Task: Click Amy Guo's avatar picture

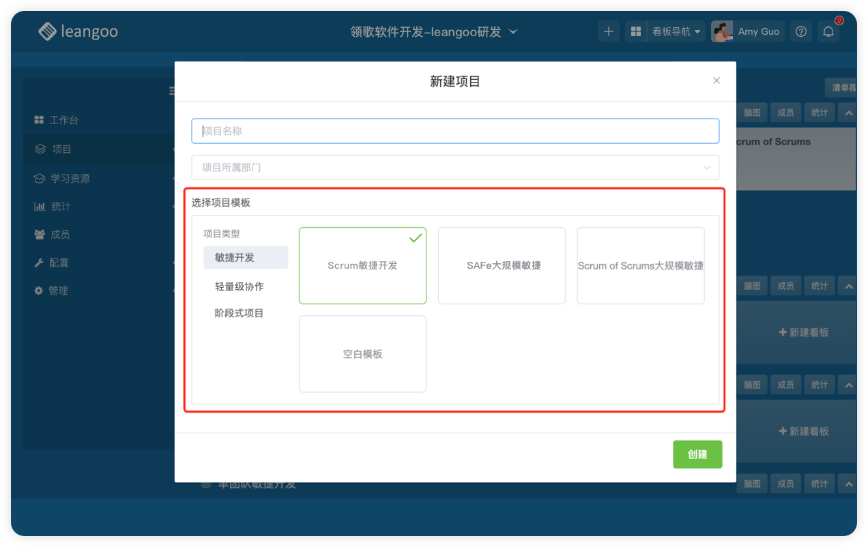Action: (x=722, y=31)
